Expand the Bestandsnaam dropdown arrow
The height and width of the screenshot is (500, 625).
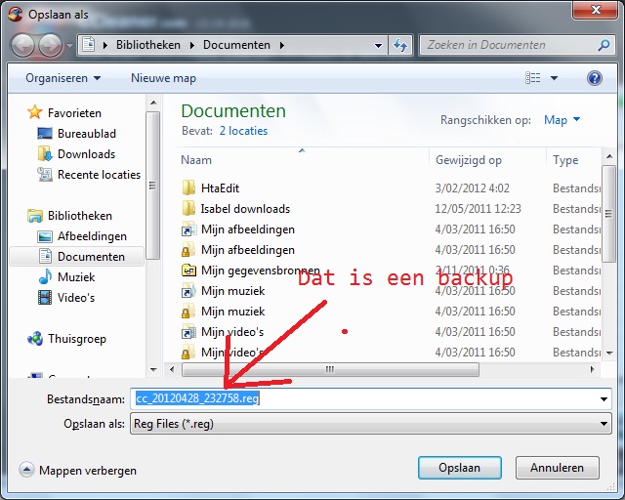tap(604, 399)
